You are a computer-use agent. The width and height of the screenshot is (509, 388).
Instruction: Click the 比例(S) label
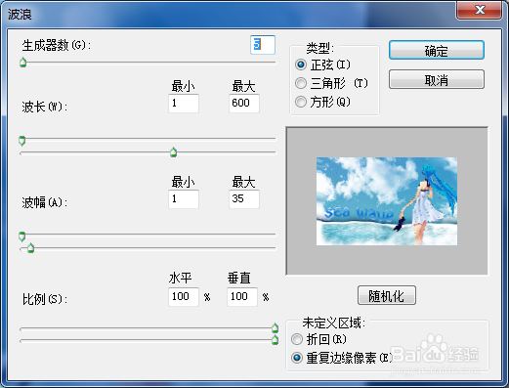tap(45, 299)
